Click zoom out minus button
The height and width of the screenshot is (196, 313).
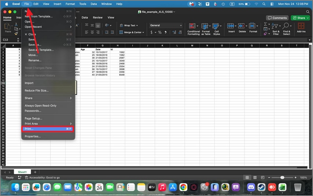click(269, 177)
